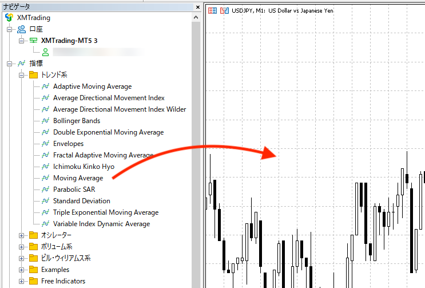
Task: Click the Fractal Adaptive Moving Average icon
Action: click(x=45, y=155)
